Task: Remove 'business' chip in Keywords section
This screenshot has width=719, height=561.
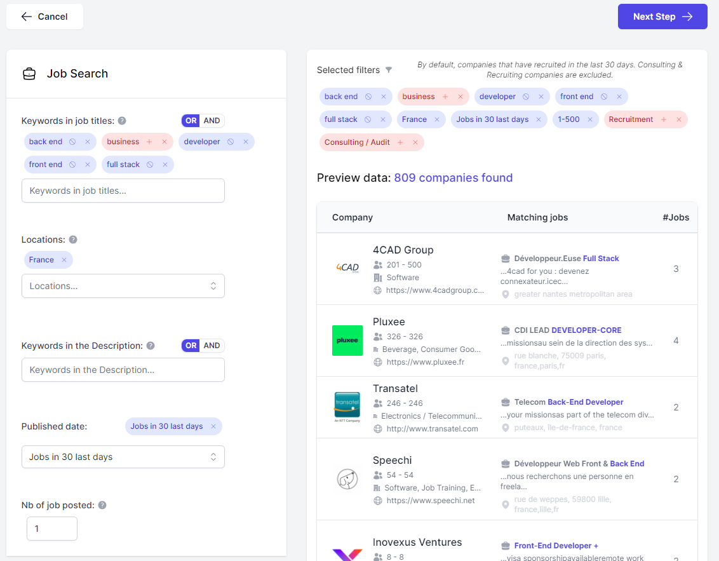Action: (x=165, y=142)
